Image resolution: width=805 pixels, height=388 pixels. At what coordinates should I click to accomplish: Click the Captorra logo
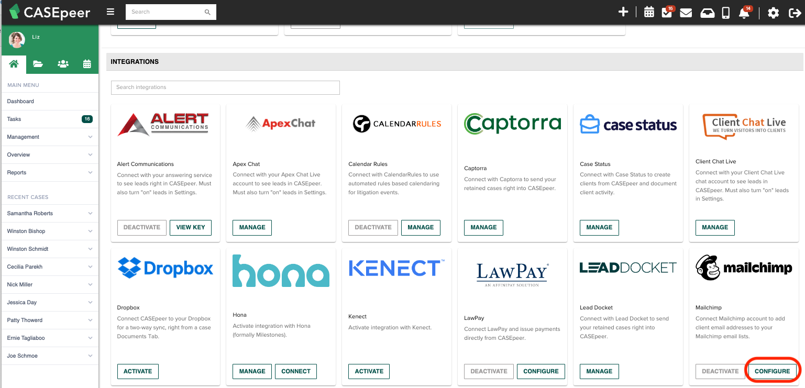tap(513, 124)
